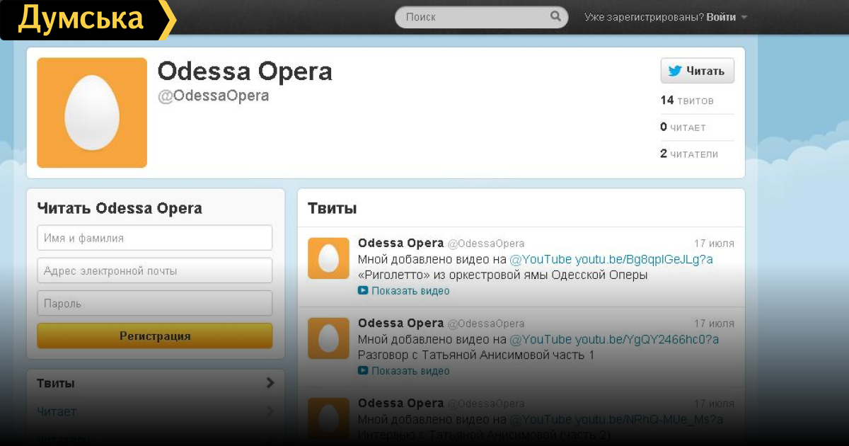Click egg avatar beside Разговор с Татьяной tweet
Image resolution: width=849 pixels, height=446 pixels.
[x=328, y=338]
